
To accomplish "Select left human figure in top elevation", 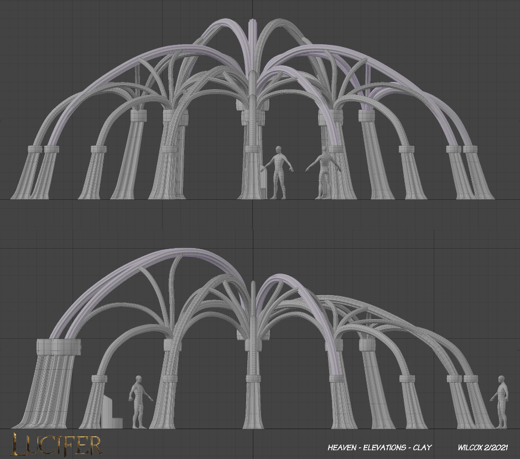I will pyautogui.click(x=278, y=172).
